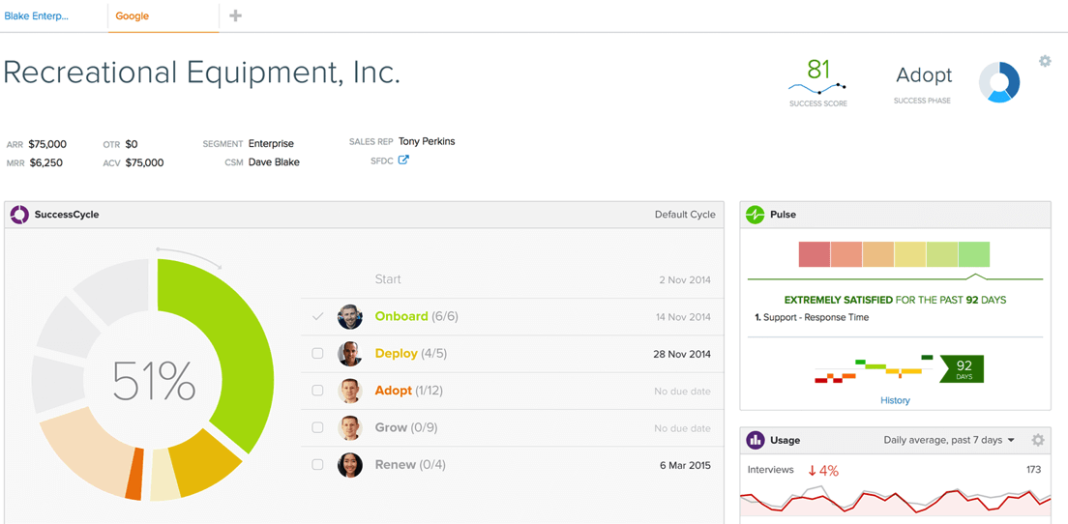Open the Usage panel settings gear
This screenshot has height=524, width=1068.
tap(1037, 440)
